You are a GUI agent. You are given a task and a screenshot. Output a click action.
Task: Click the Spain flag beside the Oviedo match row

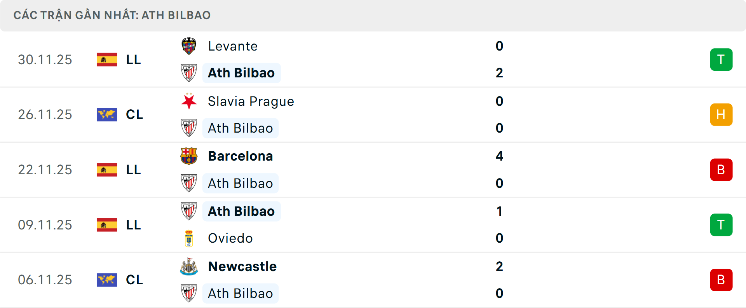coord(107,225)
